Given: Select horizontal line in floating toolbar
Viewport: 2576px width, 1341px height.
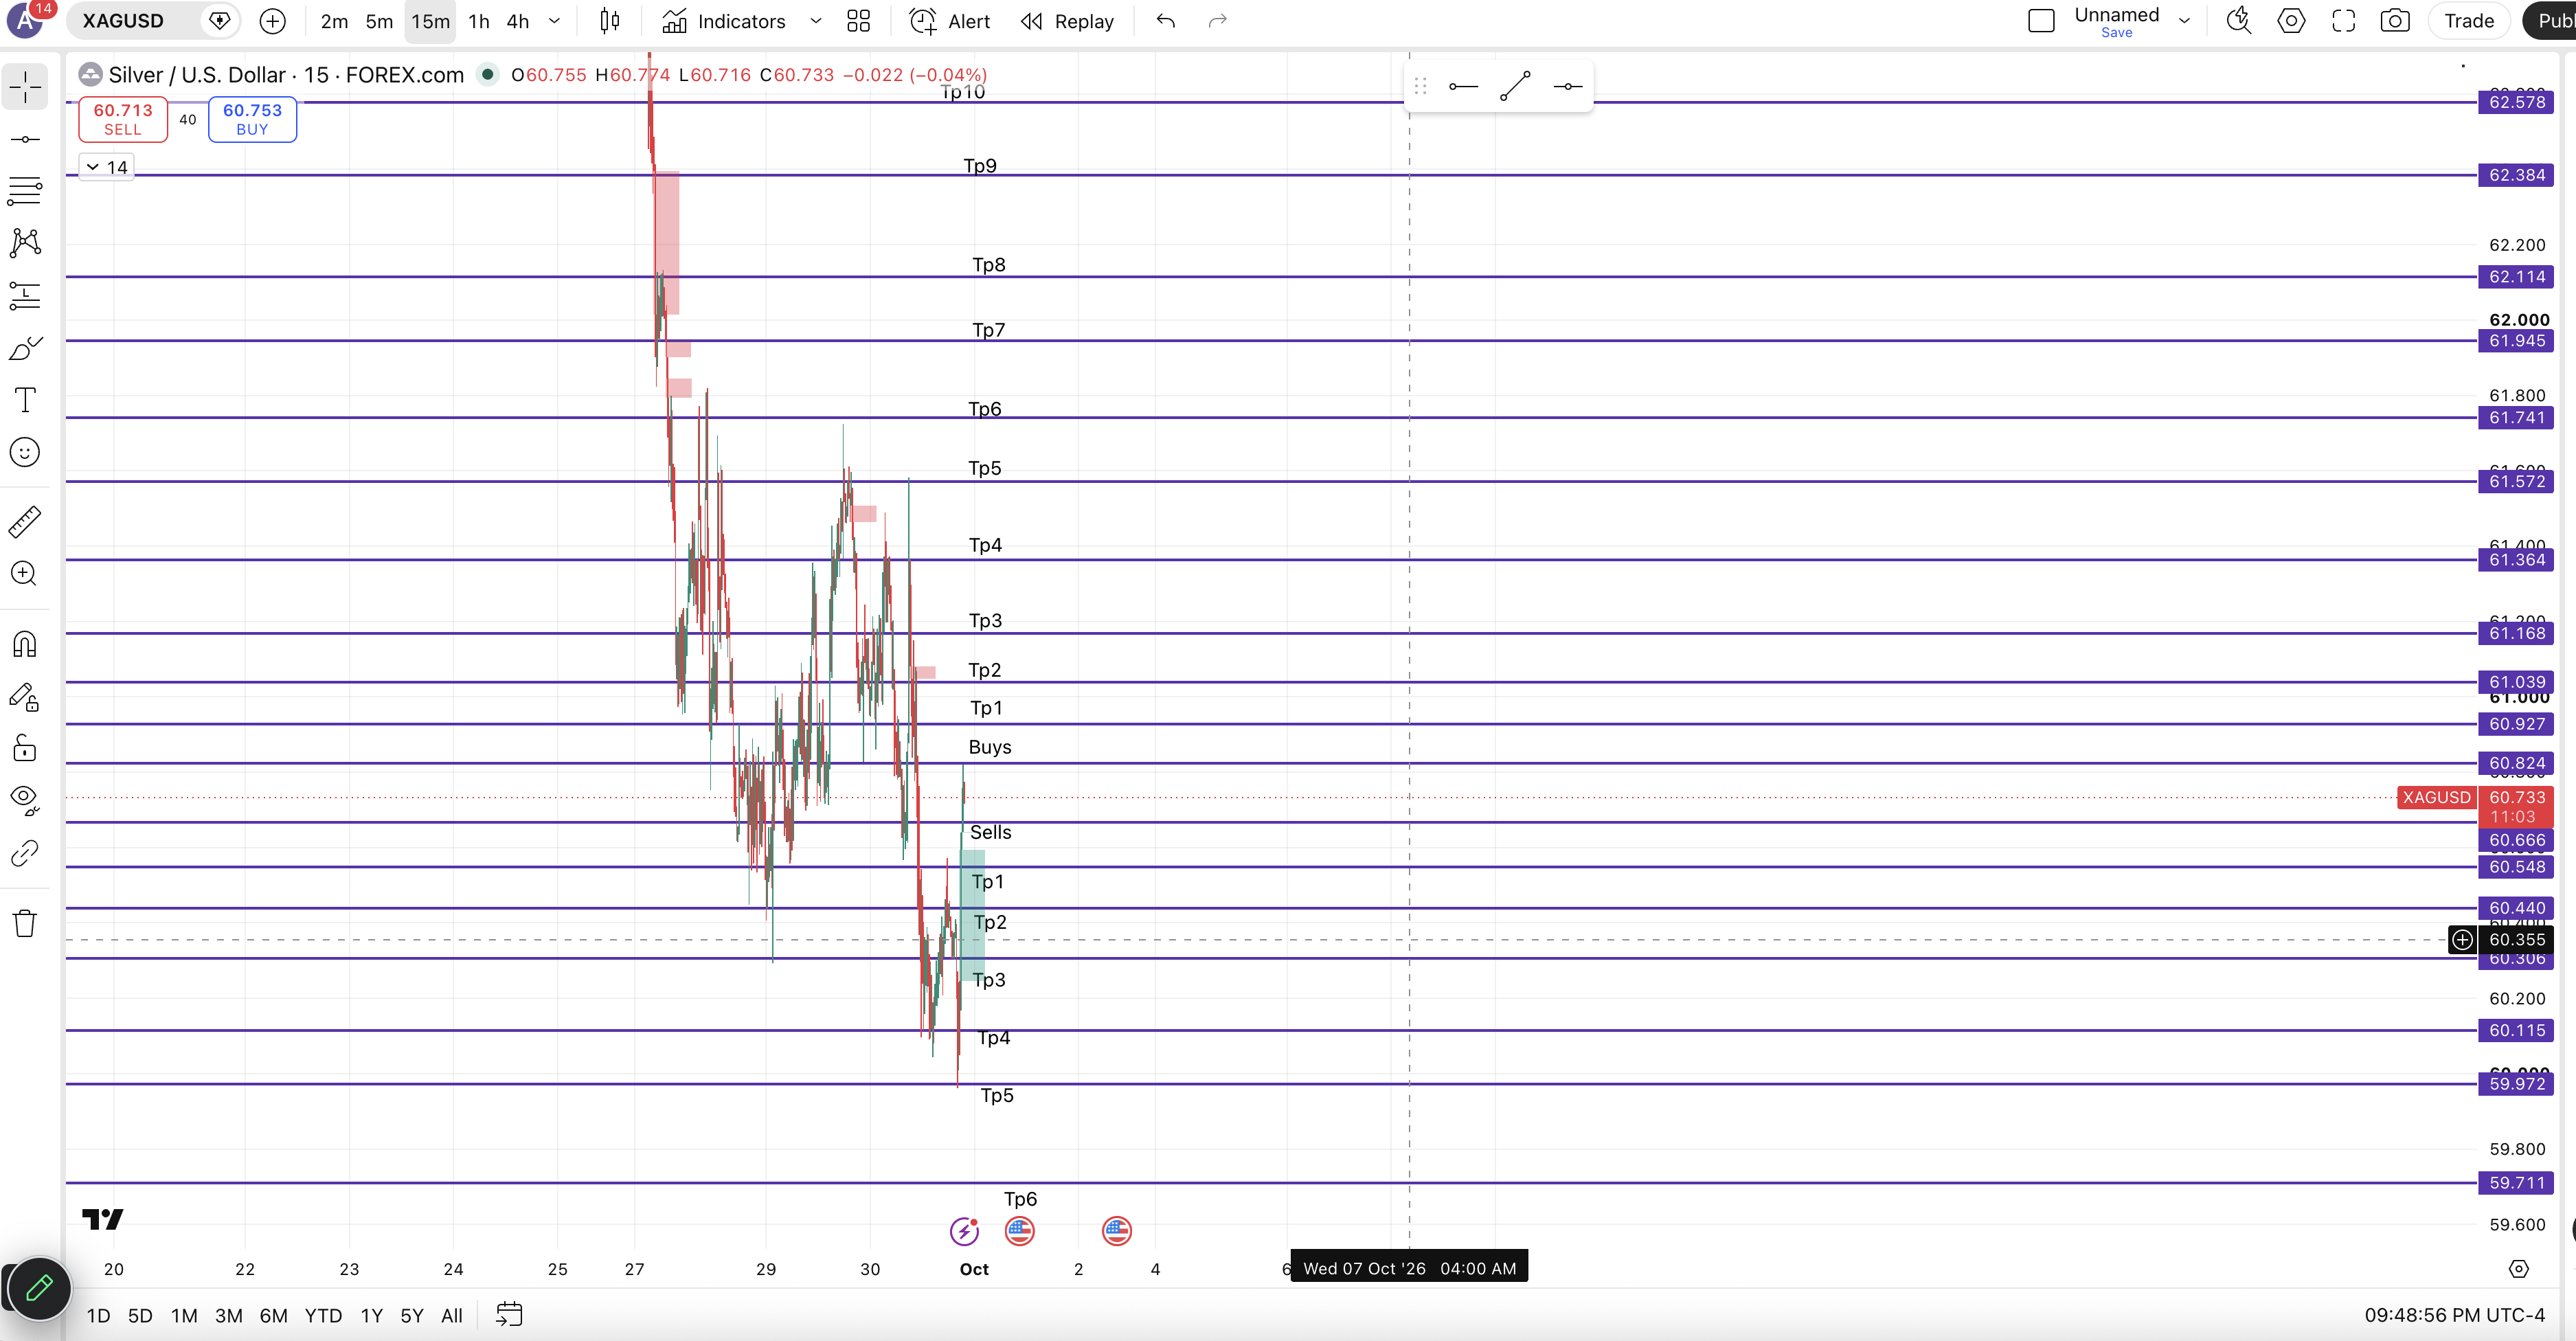Looking at the screenshot, I should [1567, 87].
